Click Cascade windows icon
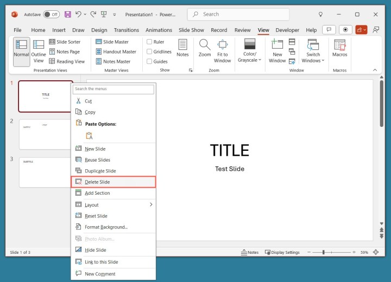 (292, 52)
